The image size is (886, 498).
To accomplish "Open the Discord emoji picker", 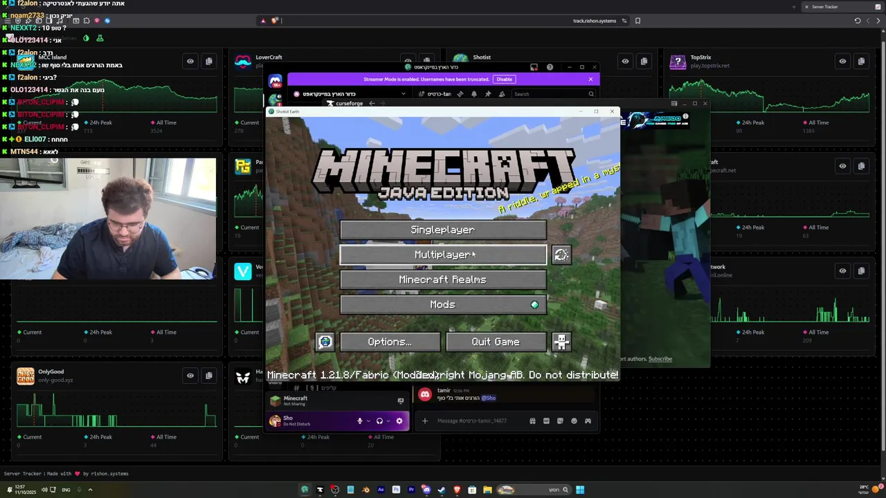I will [x=574, y=421].
